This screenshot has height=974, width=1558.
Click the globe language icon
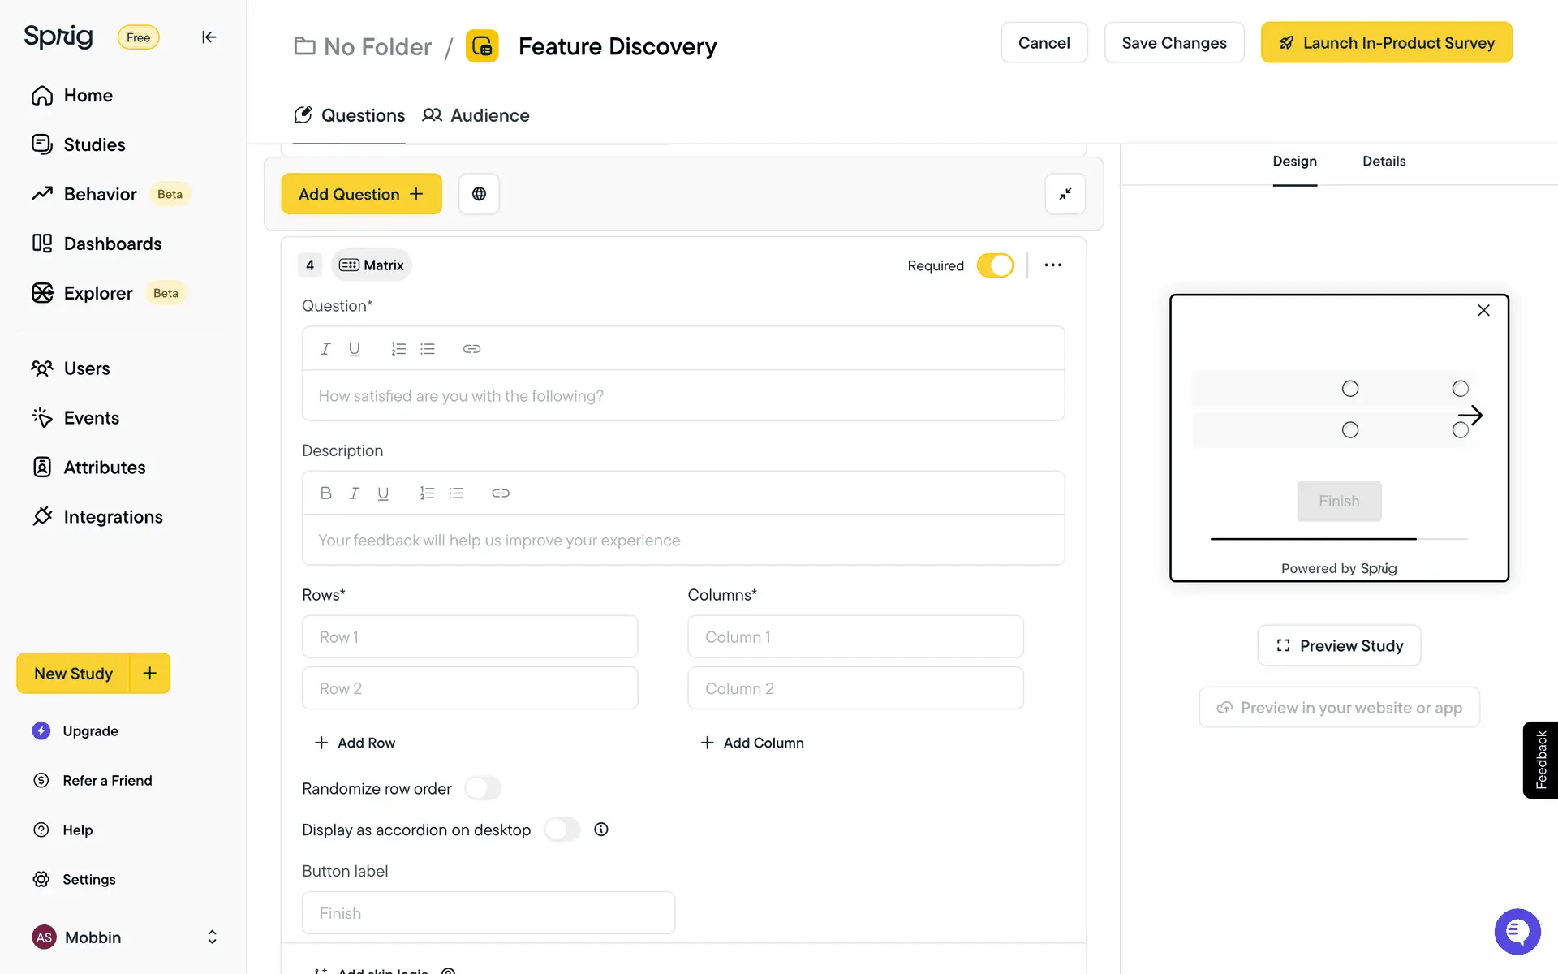tap(479, 194)
